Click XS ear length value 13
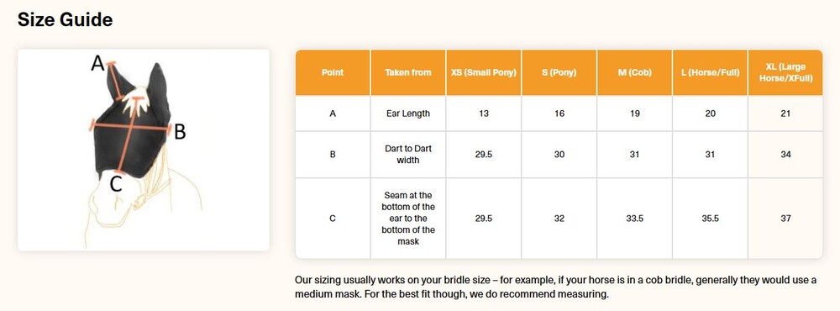This screenshot has height=311, width=840. click(x=484, y=113)
